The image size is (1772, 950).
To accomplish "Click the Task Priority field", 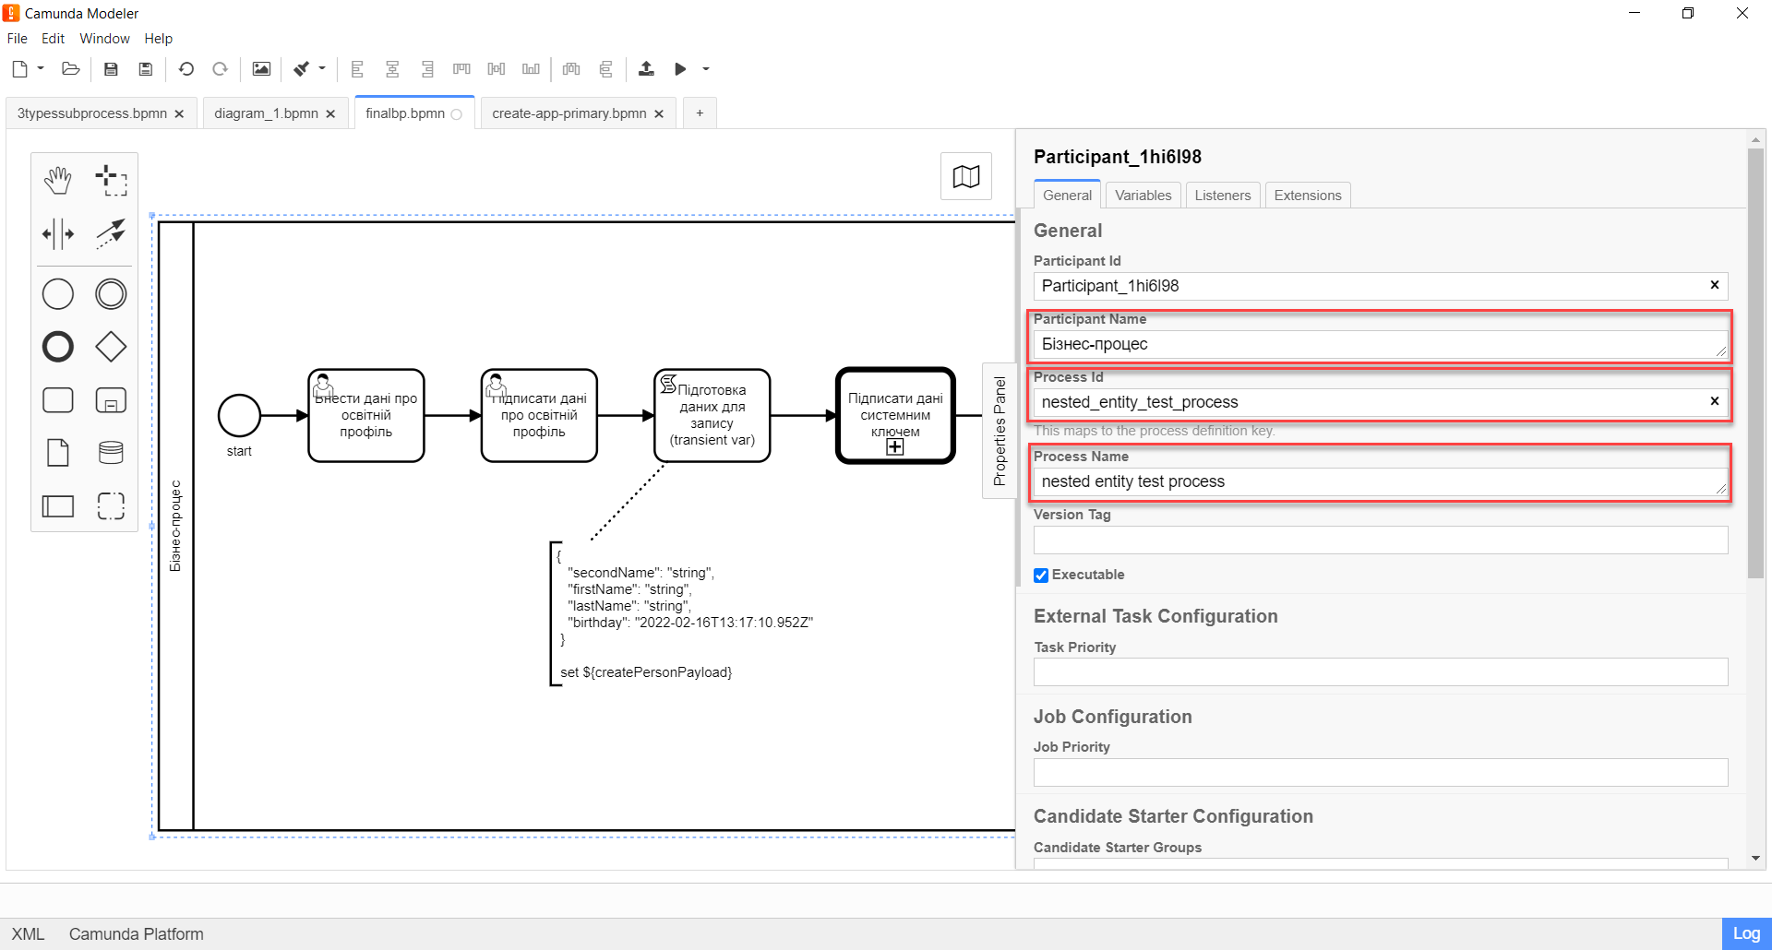I will (1381, 672).
